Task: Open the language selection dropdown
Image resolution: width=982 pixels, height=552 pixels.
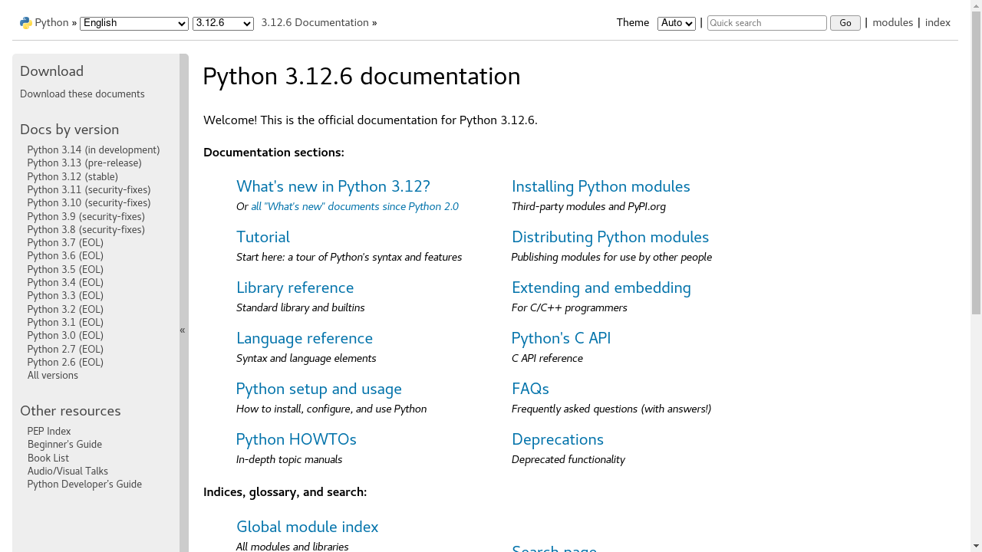Action: tap(133, 23)
